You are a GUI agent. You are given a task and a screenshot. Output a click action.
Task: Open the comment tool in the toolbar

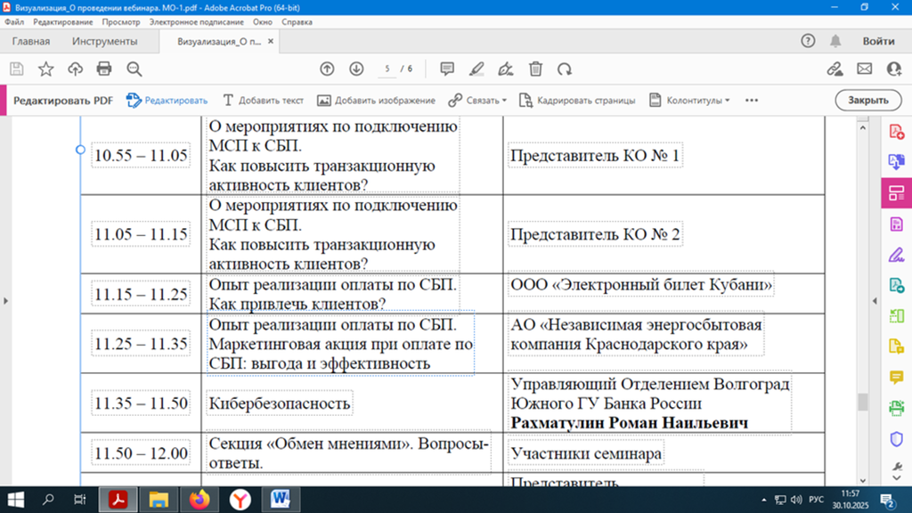[x=447, y=69]
